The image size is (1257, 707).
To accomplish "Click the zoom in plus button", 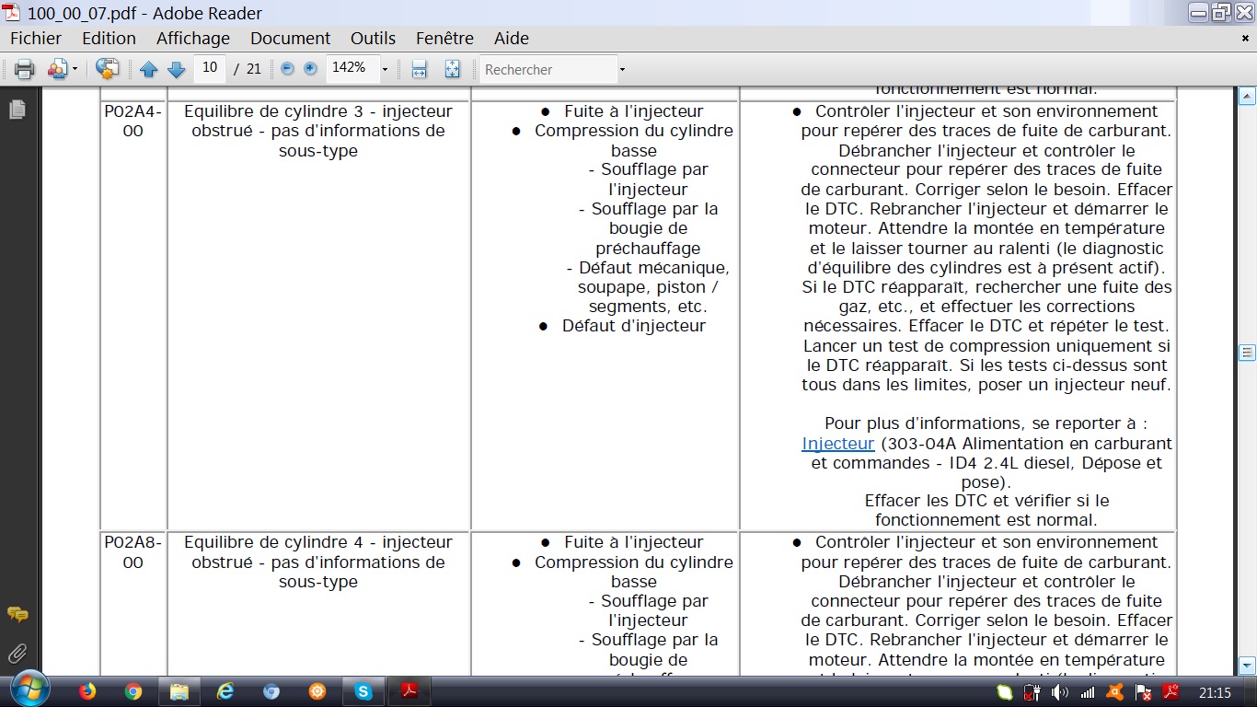I will [310, 69].
